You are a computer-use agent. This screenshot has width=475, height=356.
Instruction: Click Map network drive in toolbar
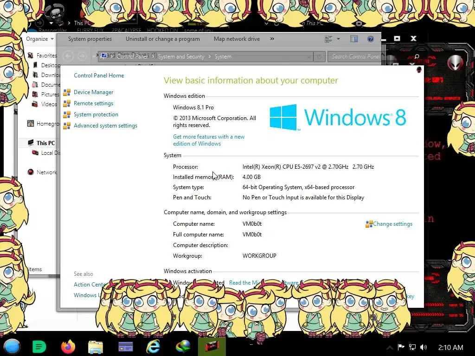[x=237, y=39]
